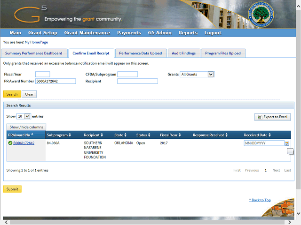Open the G5 Admin menu
The height and width of the screenshot is (225, 301).
tap(160, 33)
